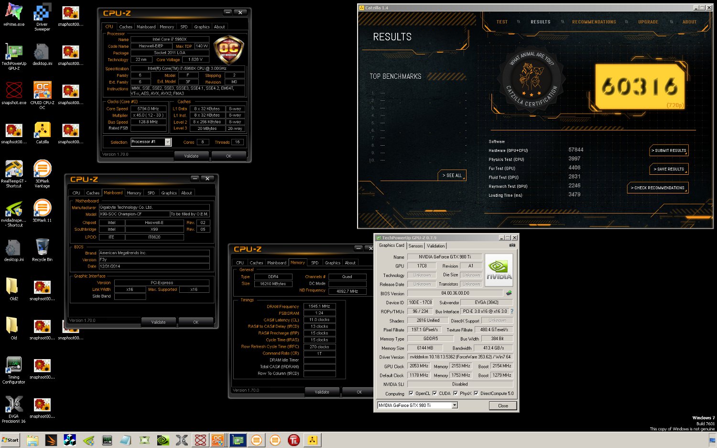
Task: Open the Test tab in Catzilla
Action: point(502,22)
